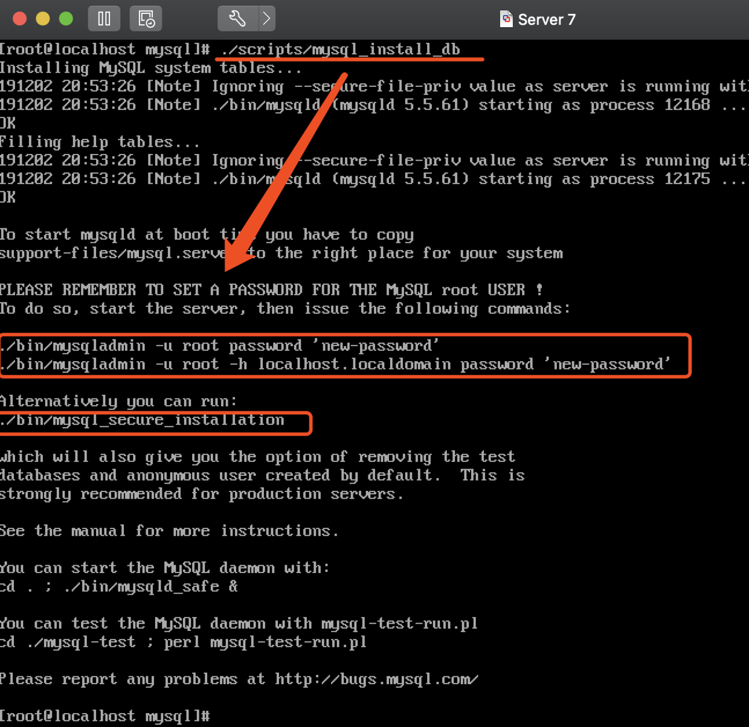749x727 pixels.
Task: Select the underlined mysql_install_db command
Action: coord(338,49)
